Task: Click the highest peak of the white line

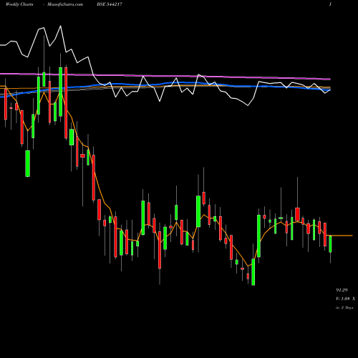Action: point(60,26)
